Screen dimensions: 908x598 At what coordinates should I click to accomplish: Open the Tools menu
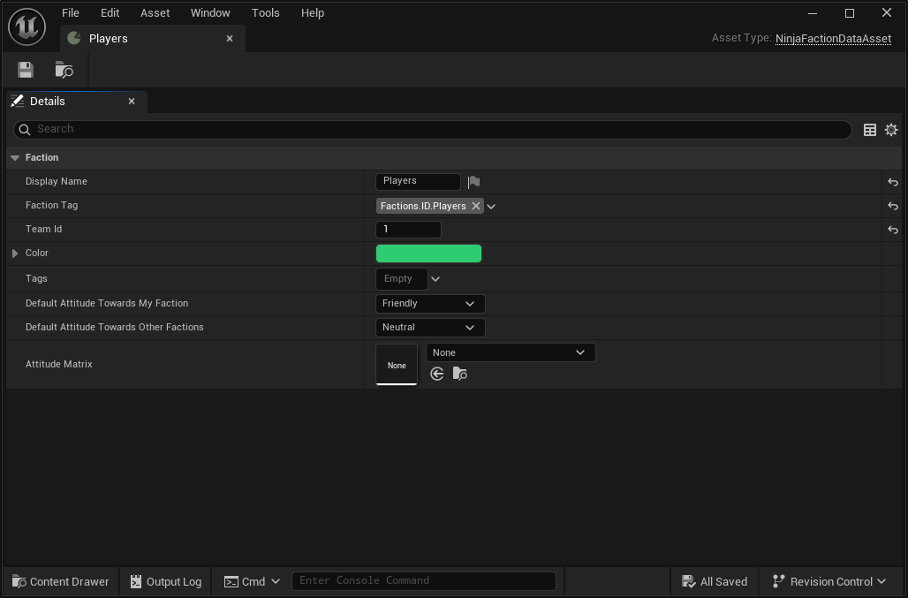(265, 13)
